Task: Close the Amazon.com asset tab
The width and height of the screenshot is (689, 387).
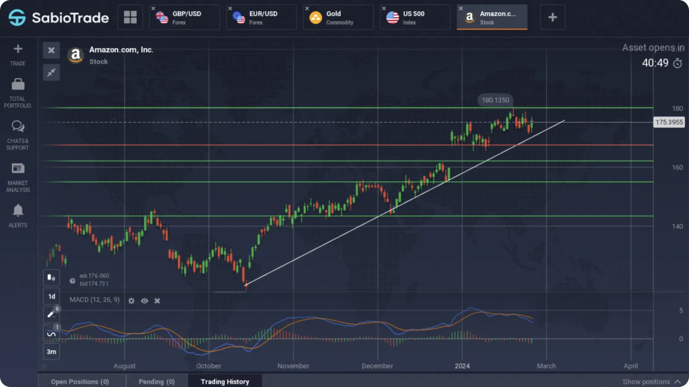Action: tap(460, 8)
